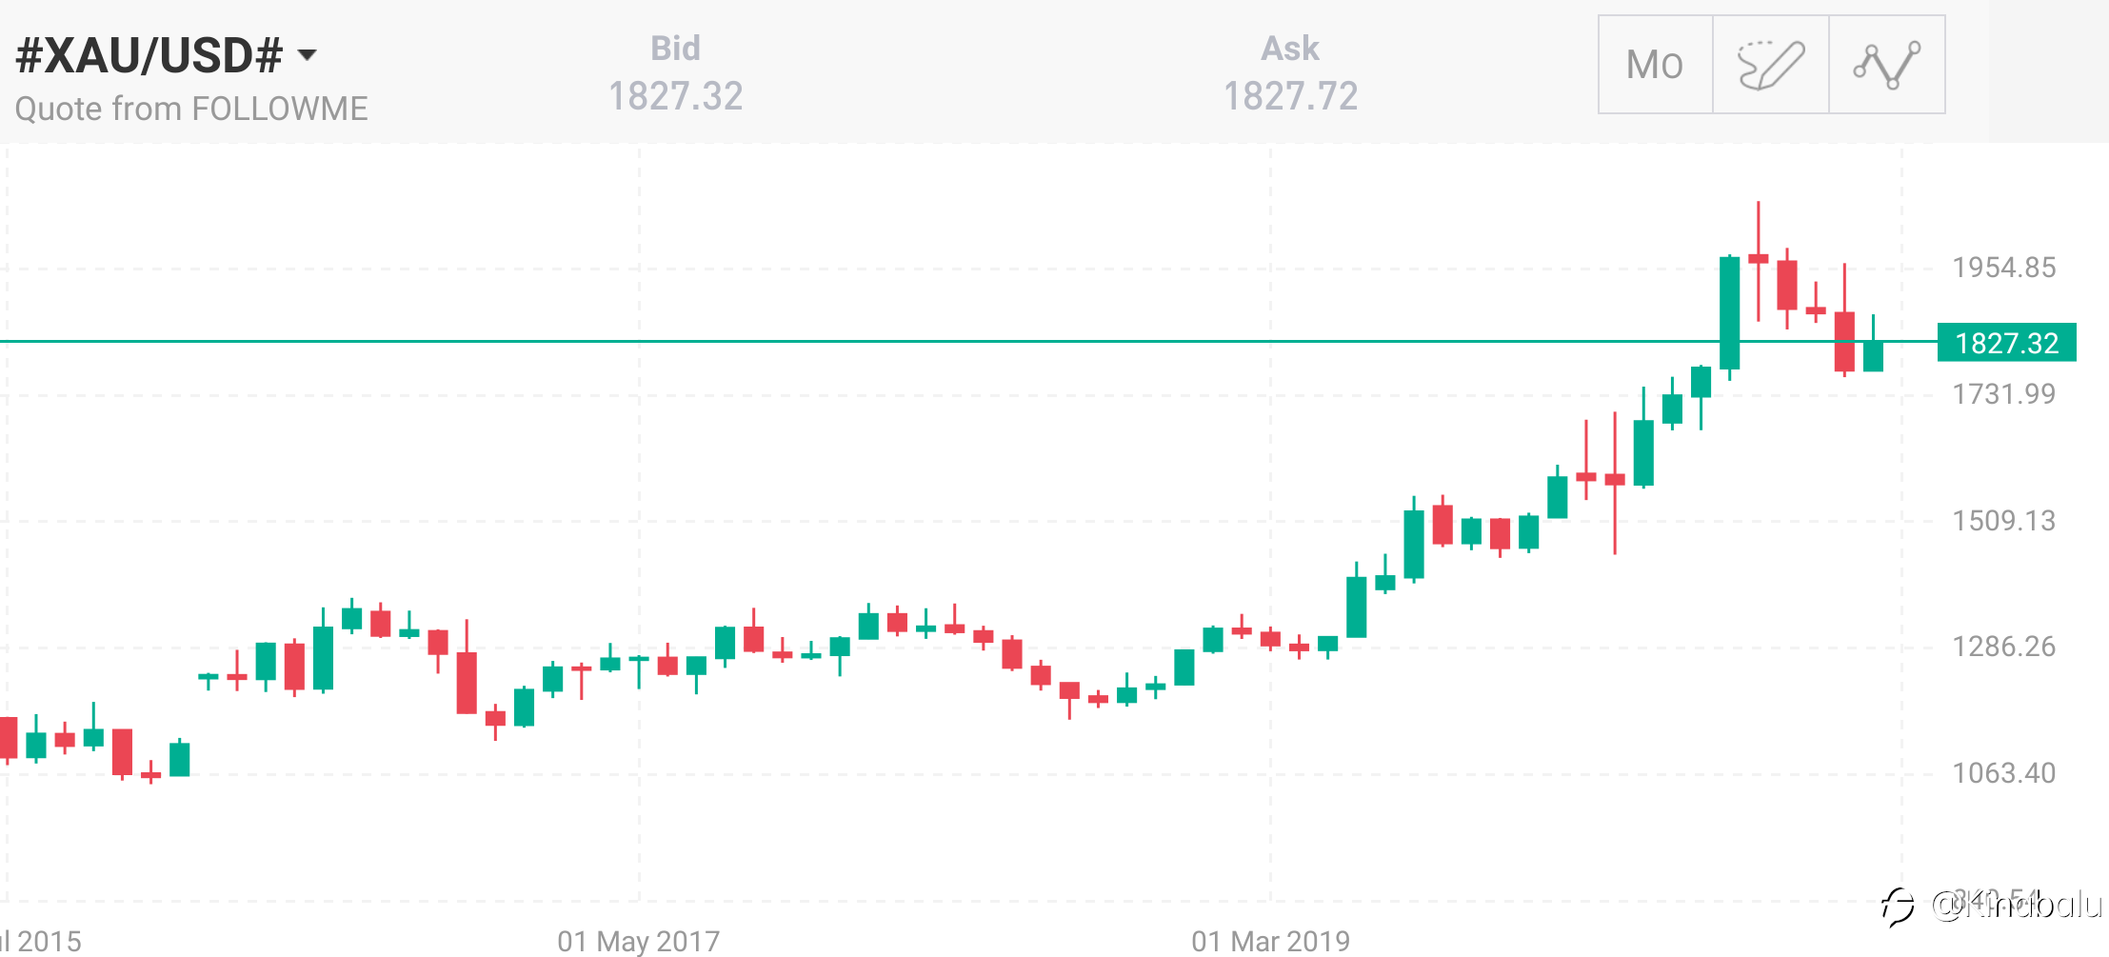Click the 1731.99 price axis label
The height and width of the screenshot is (957, 2109).
click(2003, 394)
